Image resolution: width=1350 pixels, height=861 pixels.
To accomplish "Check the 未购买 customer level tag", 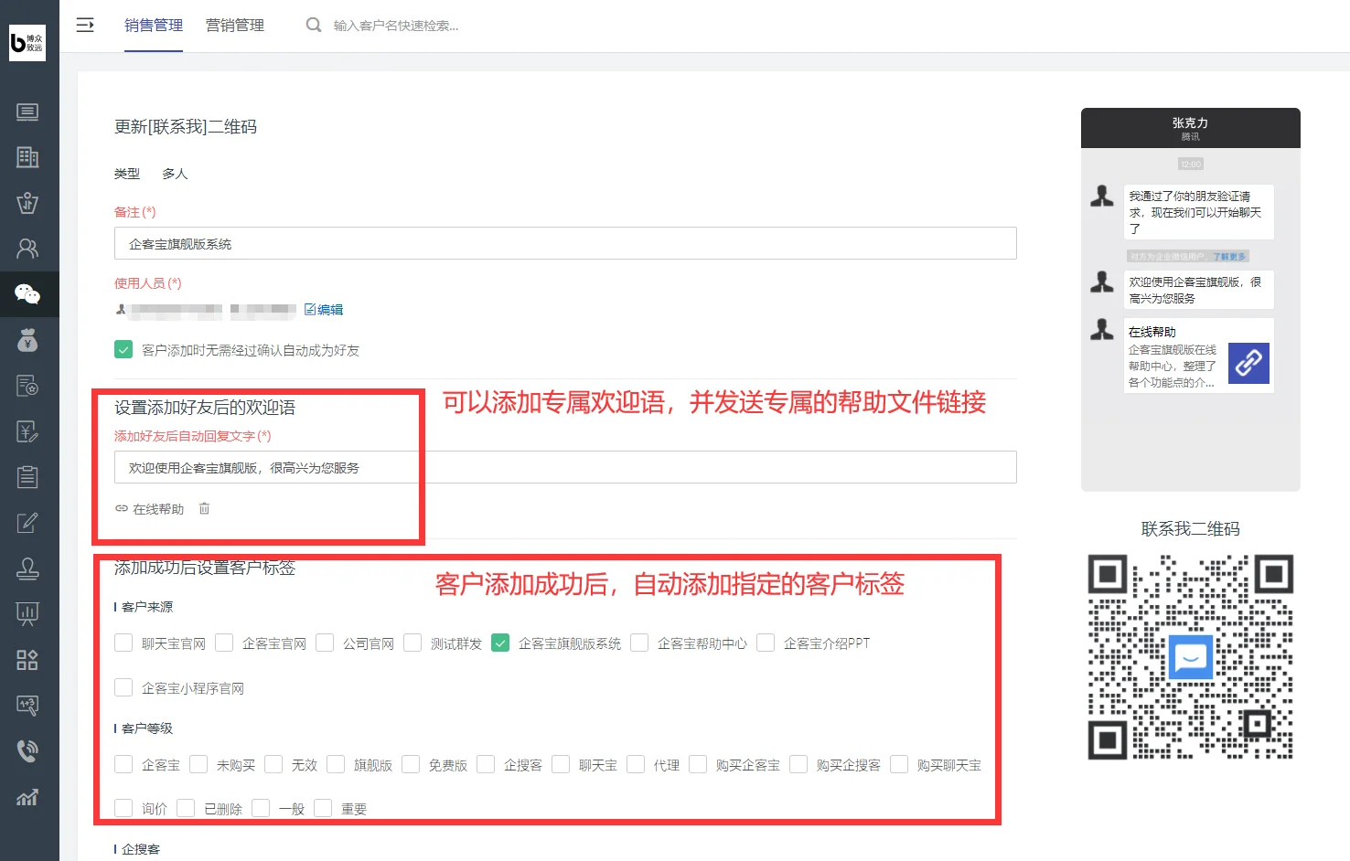I will [x=198, y=764].
